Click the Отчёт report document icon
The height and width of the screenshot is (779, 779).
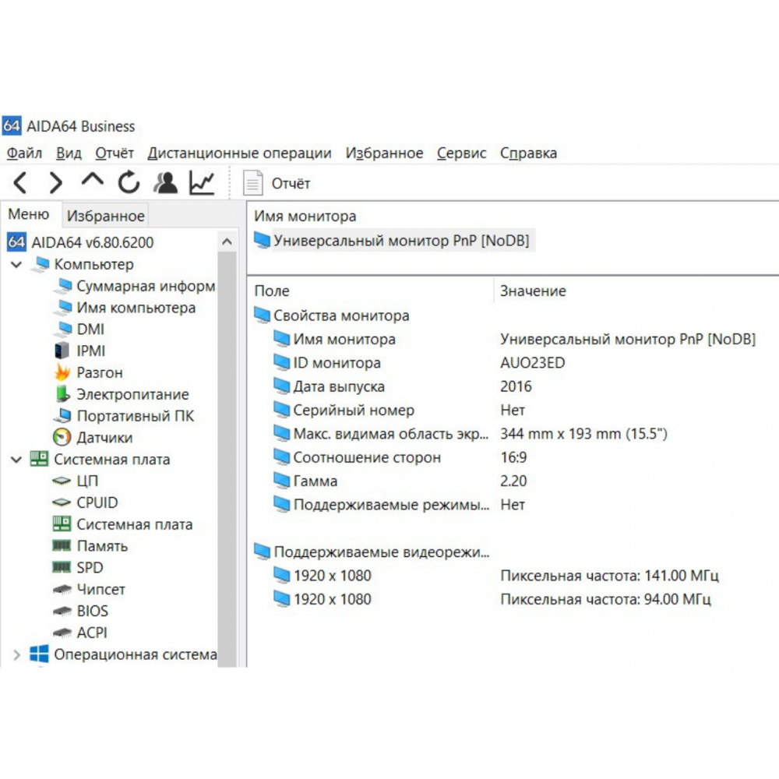252,183
